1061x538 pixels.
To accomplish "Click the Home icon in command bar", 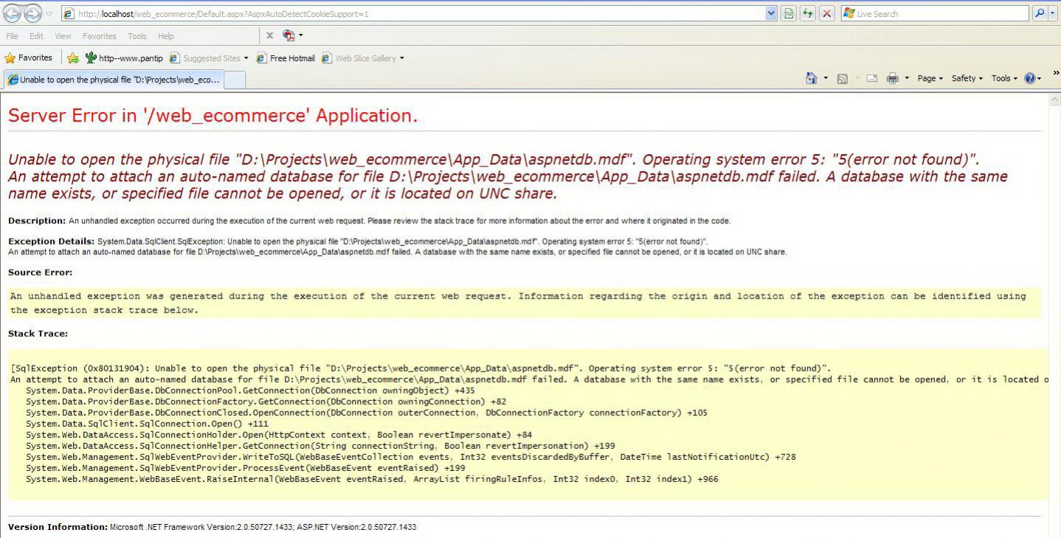I will 812,78.
